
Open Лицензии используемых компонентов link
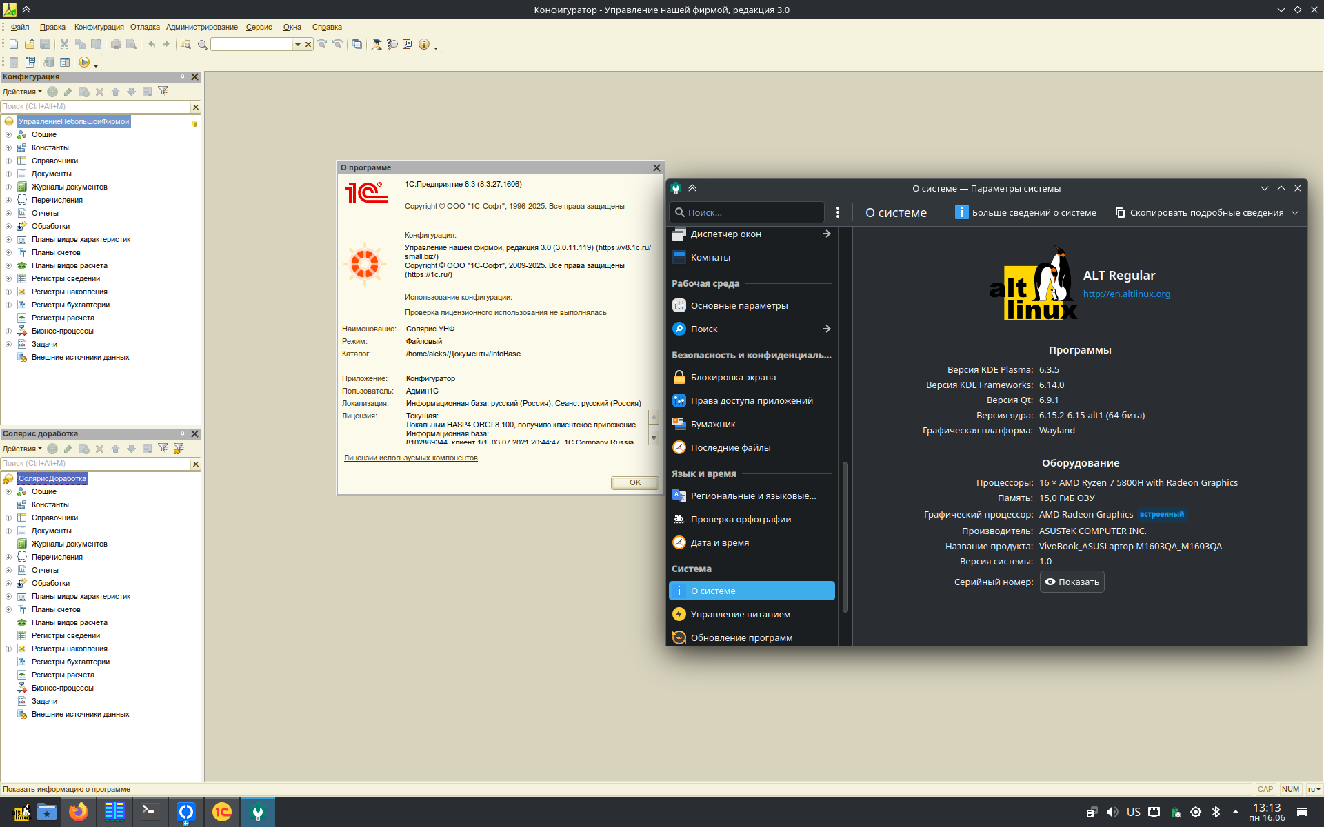(x=411, y=458)
